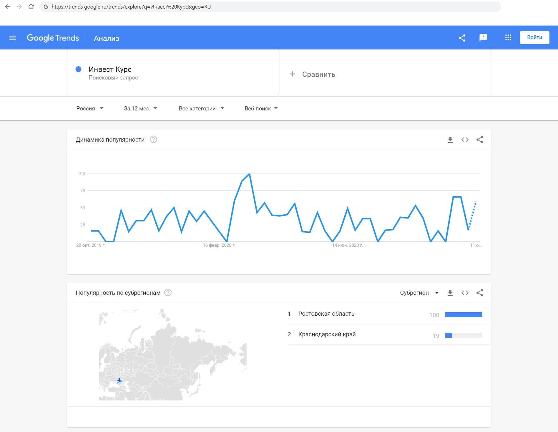Share the Динамика популярности chart

click(480, 140)
